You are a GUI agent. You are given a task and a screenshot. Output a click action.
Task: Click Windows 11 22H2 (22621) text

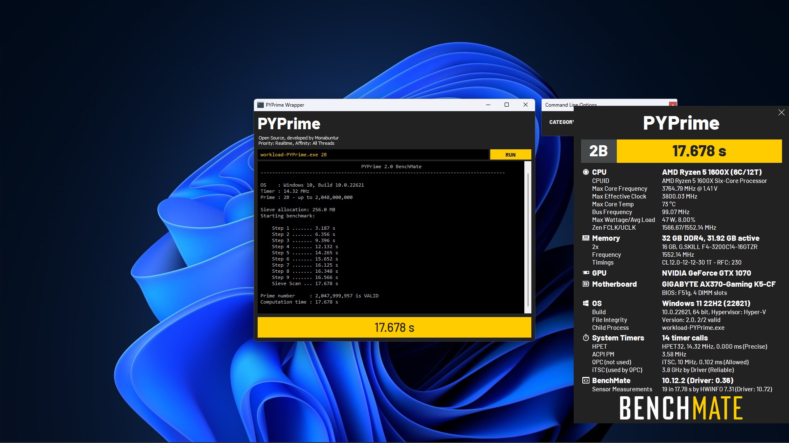tap(706, 304)
